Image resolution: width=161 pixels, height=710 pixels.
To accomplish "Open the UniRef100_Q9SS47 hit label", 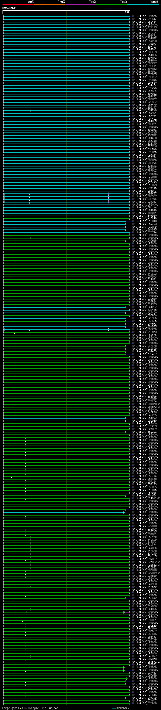I will [144, 19].
